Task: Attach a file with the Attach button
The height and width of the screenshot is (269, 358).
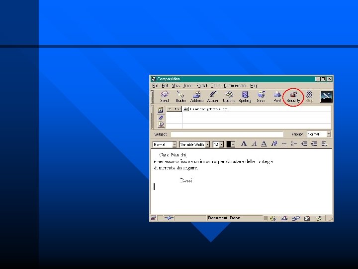Action: (213, 97)
